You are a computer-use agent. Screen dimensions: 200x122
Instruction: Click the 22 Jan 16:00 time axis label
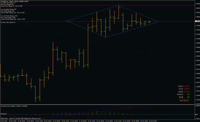point(117,121)
